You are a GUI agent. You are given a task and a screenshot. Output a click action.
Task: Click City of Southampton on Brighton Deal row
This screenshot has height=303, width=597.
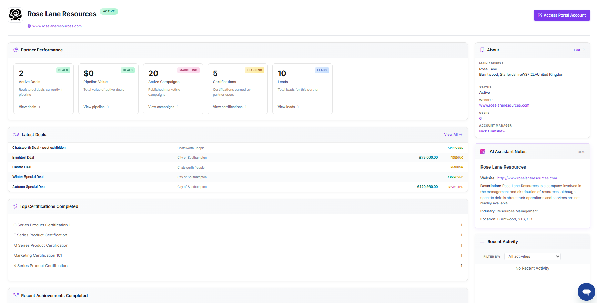(192, 158)
